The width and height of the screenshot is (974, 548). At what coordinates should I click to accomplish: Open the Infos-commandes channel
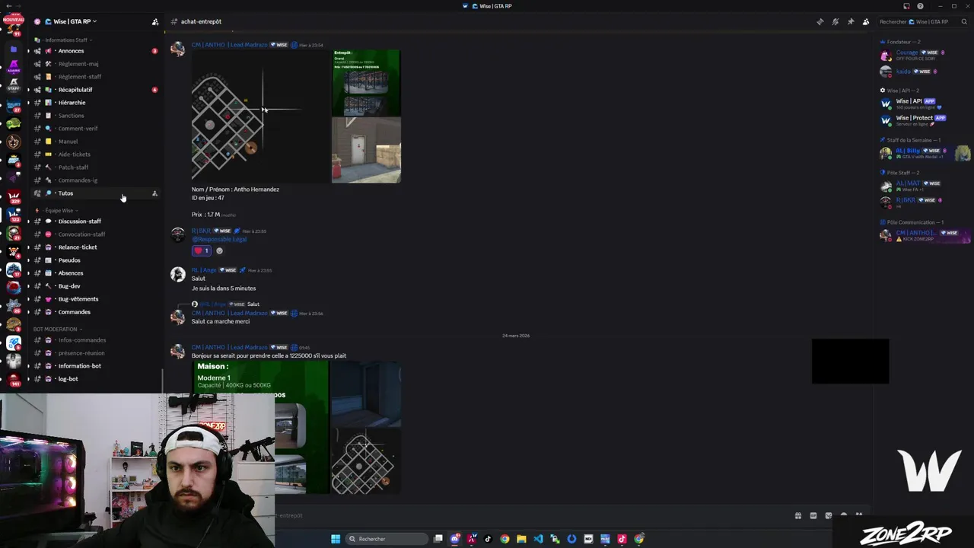[96, 340]
